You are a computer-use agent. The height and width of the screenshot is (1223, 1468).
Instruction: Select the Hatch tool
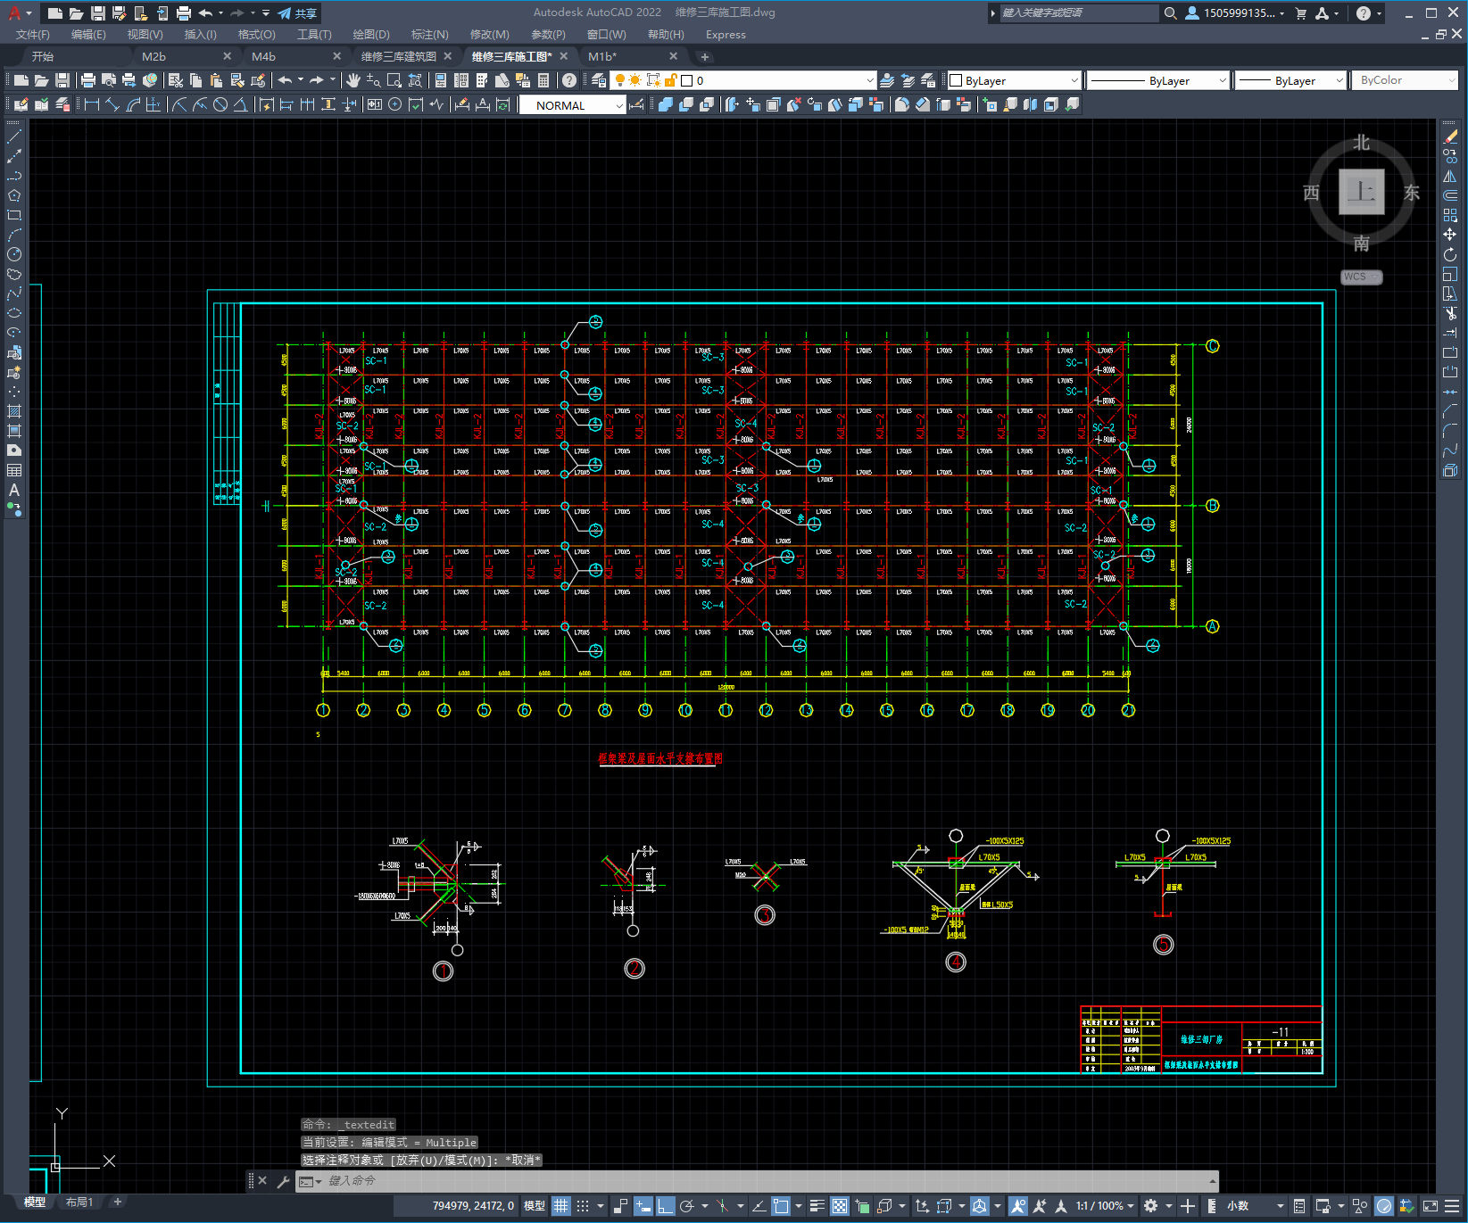pyautogui.click(x=14, y=411)
